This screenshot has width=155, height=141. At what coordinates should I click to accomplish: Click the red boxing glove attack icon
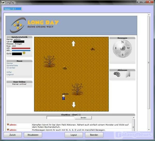117,74
